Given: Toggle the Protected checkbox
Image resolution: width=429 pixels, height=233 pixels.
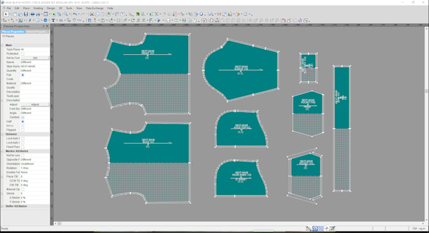Looking at the screenshot, I should pos(23,54).
